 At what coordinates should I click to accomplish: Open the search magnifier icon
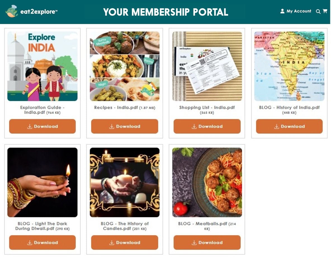(318, 11)
